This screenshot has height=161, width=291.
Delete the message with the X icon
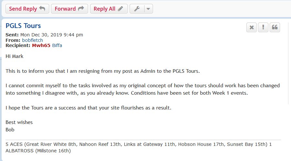coord(252,27)
